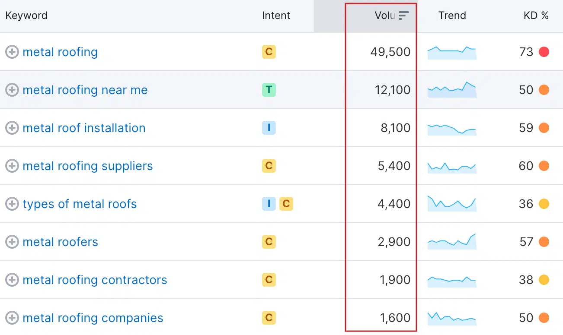The width and height of the screenshot is (563, 335).
Task: Click informational I badge for metal roof installation
Action: [x=269, y=128]
